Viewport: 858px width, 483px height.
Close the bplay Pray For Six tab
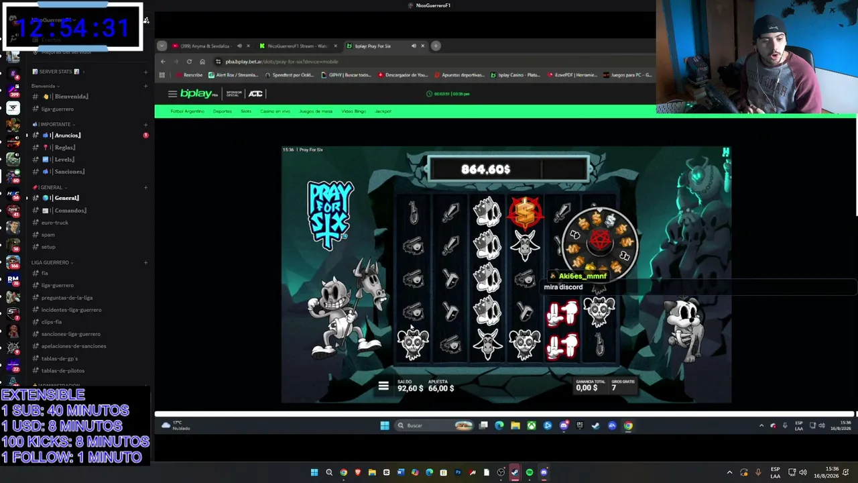coord(422,46)
